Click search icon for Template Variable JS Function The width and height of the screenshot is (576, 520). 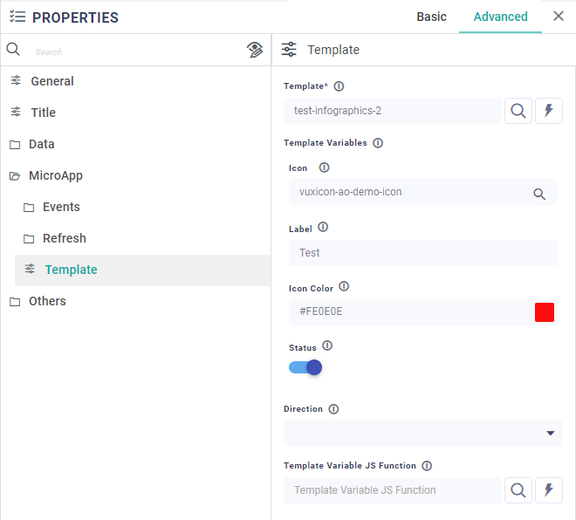point(518,490)
